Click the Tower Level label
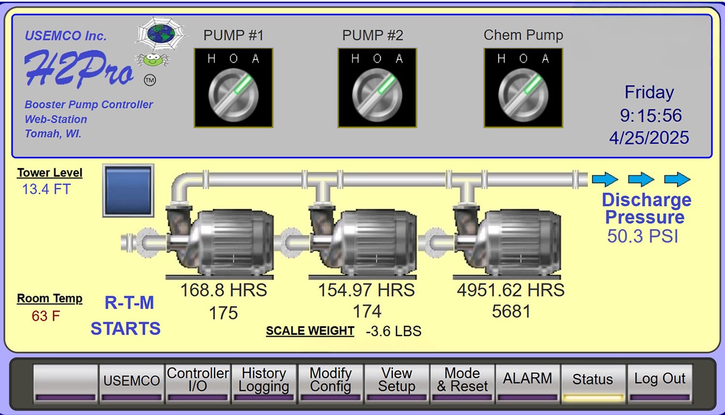This screenshot has height=415, width=725. [50, 173]
